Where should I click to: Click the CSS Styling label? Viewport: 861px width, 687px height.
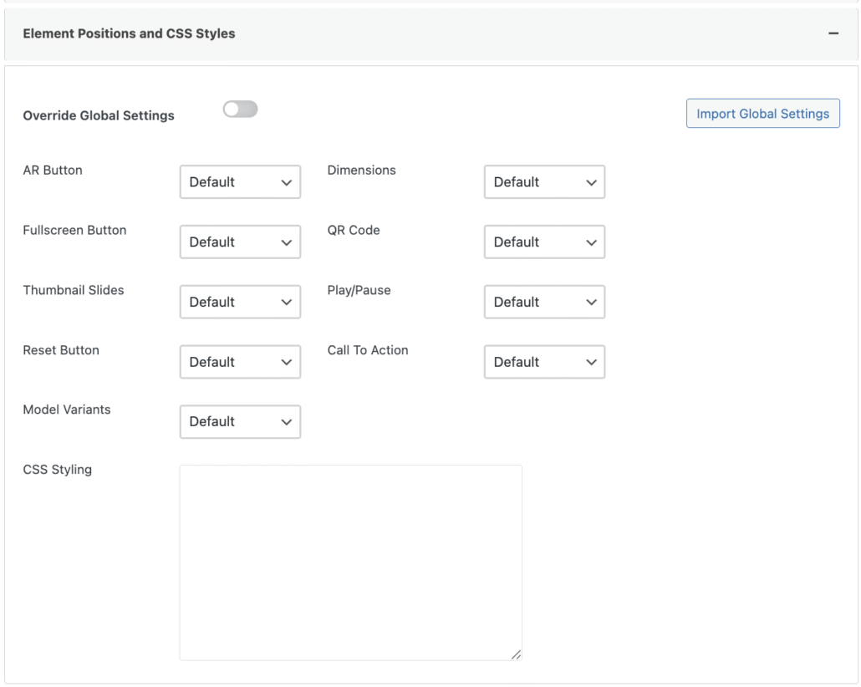58,470
